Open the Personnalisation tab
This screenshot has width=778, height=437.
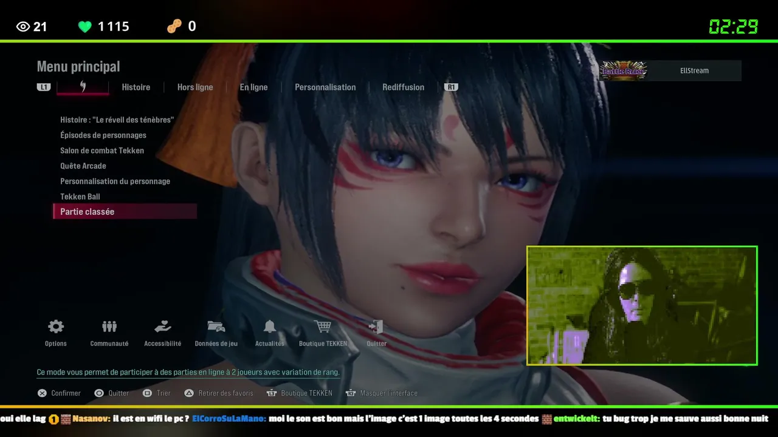(x=325, y=87)
